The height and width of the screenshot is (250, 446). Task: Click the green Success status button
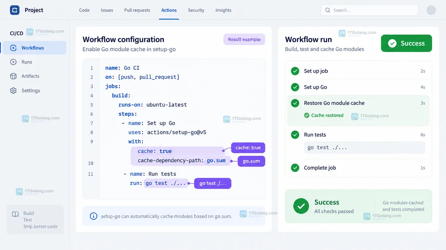tap(406, 43)
